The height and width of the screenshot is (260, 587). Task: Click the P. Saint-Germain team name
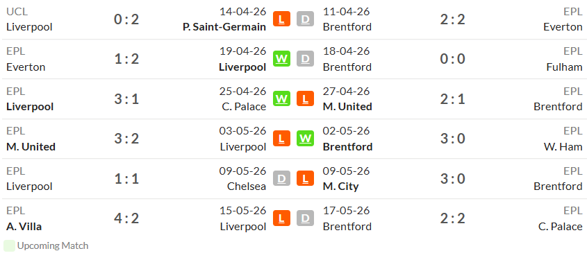pos(224,27)
